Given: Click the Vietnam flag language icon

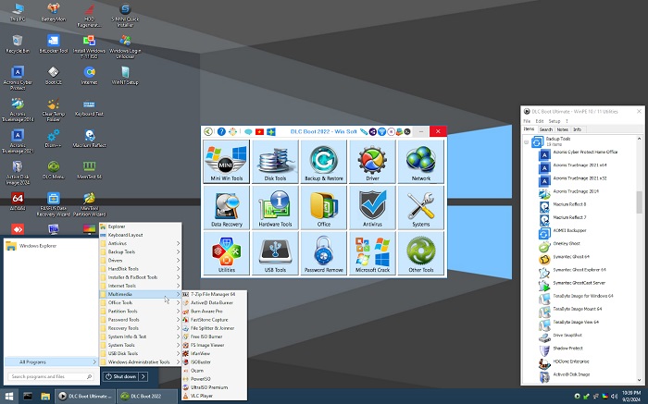Looking at the screenshot, I should [x=259, y=131].
